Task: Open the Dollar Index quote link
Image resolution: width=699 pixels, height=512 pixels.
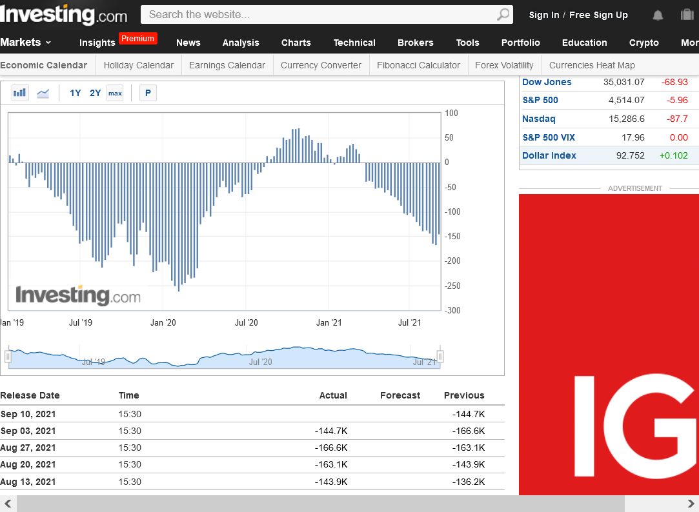Action: 549,156
